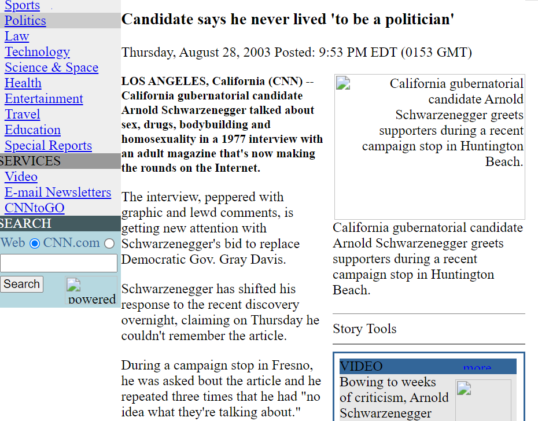Click broken thumbnail icon in VIDEO box
This screenshot has height=421, width=538.
[x=463, y=388]
